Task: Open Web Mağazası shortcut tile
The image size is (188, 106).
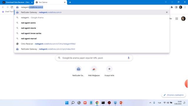Action: click(x=94, y=71)
